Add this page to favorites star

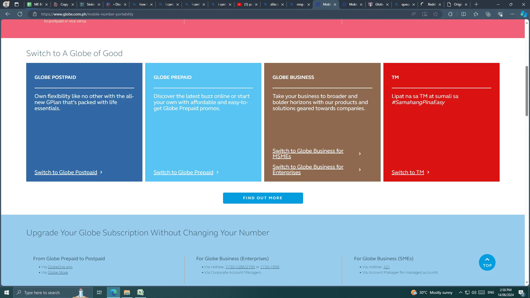point(436,14)
